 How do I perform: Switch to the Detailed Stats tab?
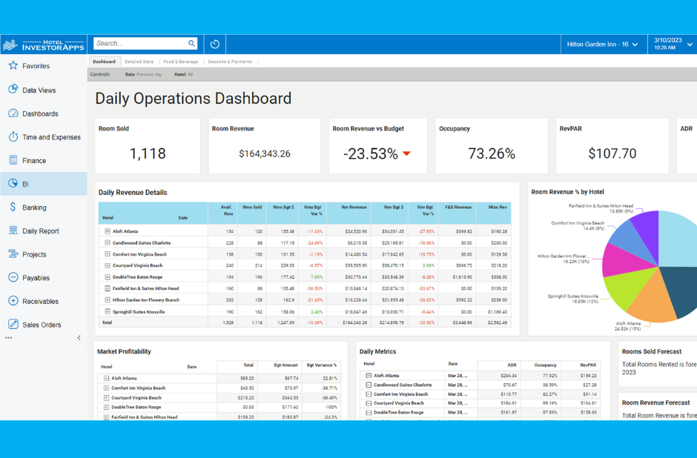point(139,62)
